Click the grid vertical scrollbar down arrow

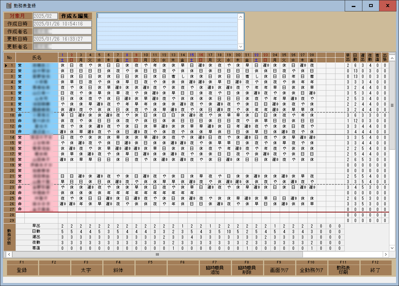coord(392,248)
